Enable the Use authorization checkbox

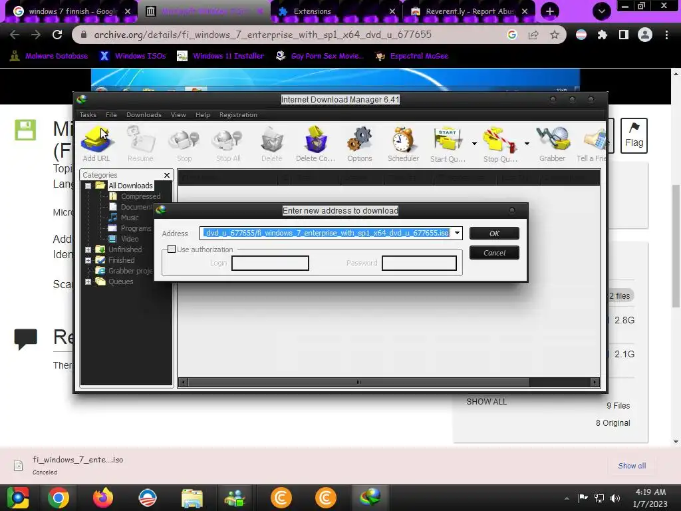point(172,249)
